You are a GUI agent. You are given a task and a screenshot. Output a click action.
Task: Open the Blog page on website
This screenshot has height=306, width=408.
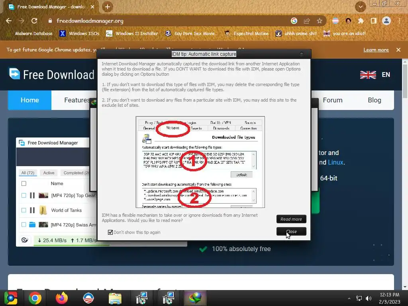point(375,100)
